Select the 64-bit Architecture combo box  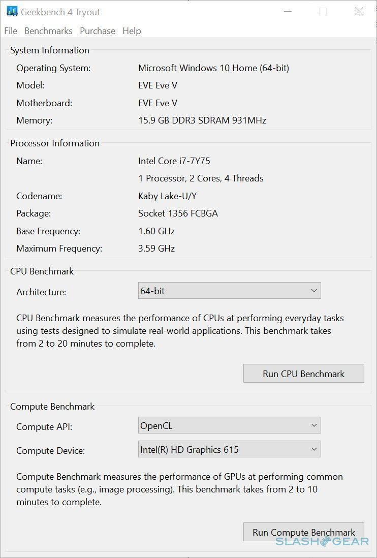[230, 291]
